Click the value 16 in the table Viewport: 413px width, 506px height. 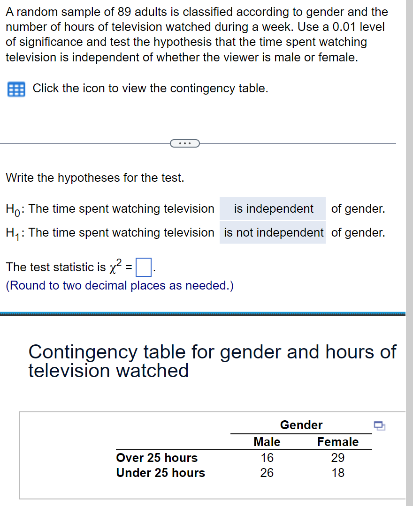(x=266, y=458)
